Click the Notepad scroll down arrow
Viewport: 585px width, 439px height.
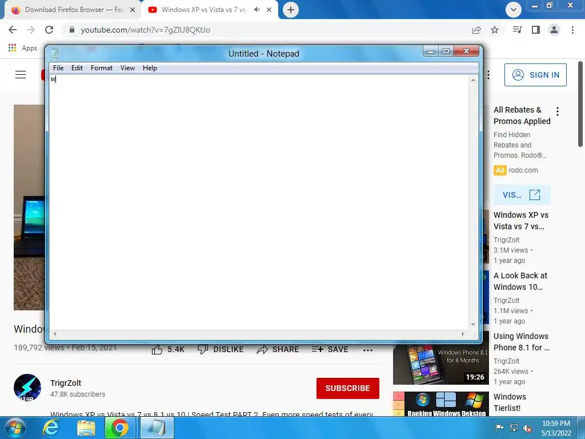tap(473, 325)
